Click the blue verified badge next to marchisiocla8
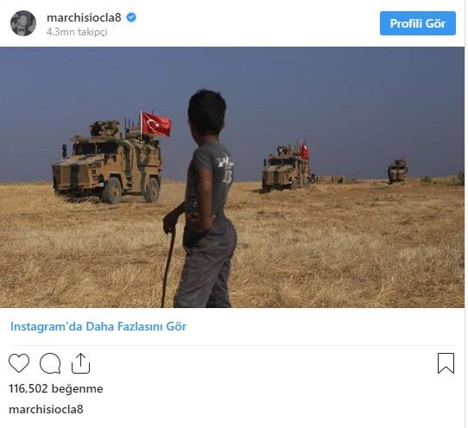This screenshot has width=468, height=428. [131, 17]
